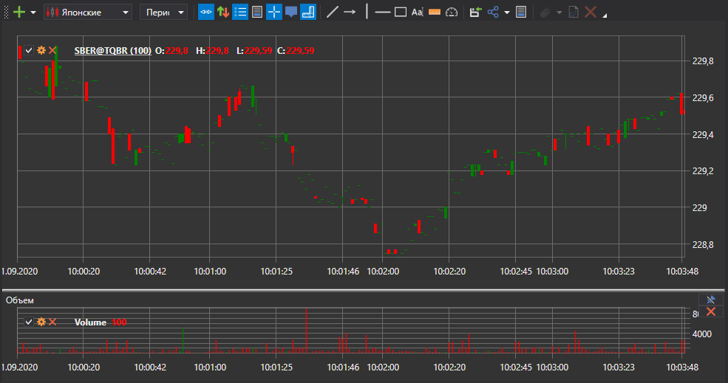Select the vertical line drawing tool
This screenshot has width=728, height=383.
click(x=367, y=12)
